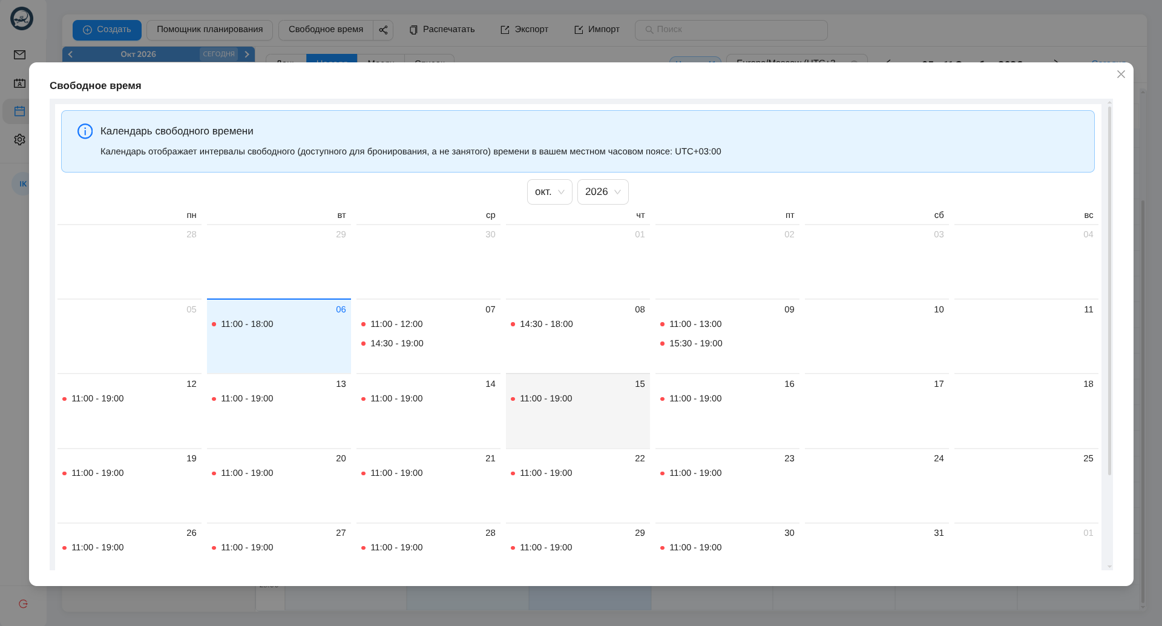Click the app logo in sidebar

tap(22, 19)
